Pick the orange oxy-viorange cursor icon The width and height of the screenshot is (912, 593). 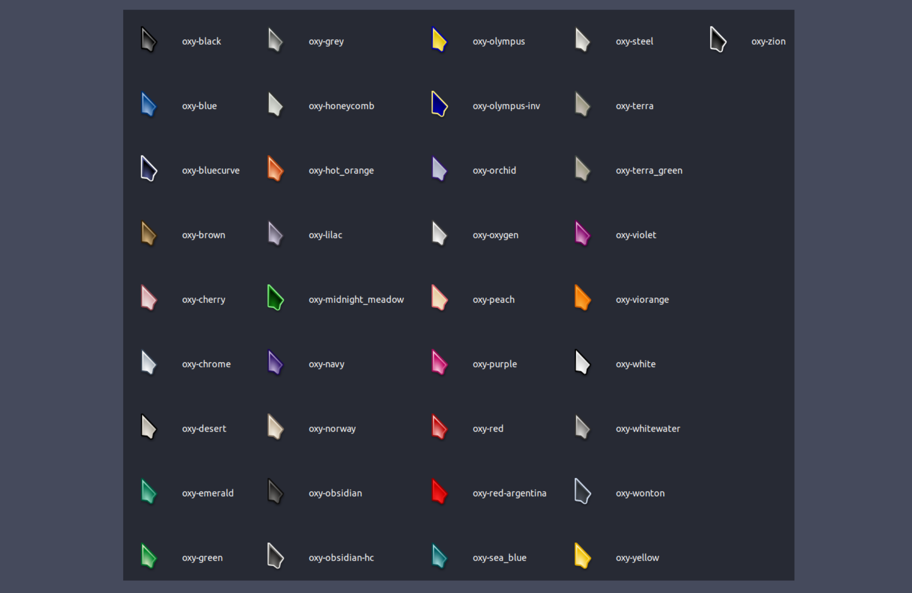pos(582,298)
